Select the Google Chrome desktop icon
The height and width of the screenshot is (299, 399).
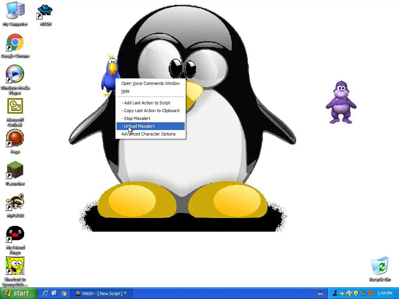(x=15, y=42)
